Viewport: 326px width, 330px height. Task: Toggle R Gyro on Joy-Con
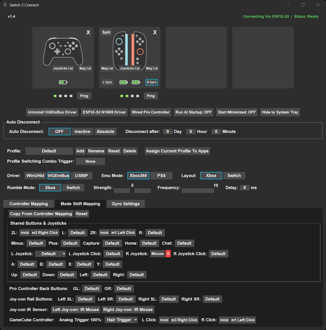click(x=152, y=82)
